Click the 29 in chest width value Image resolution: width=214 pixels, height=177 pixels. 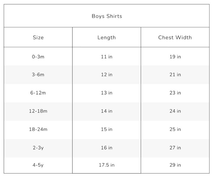click(x=175, y=165)
